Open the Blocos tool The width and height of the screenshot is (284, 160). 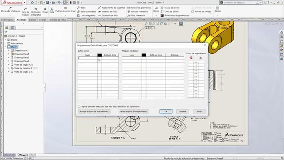point(156,9)
